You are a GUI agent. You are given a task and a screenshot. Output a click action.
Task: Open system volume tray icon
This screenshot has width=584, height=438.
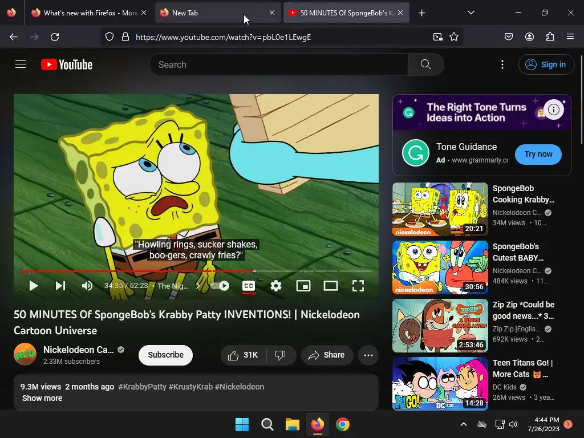click(513, 424)
